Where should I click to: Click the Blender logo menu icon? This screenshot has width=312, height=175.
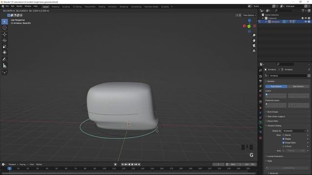(3, 6)
